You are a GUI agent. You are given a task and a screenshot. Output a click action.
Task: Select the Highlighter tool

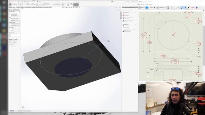point(189,8)
